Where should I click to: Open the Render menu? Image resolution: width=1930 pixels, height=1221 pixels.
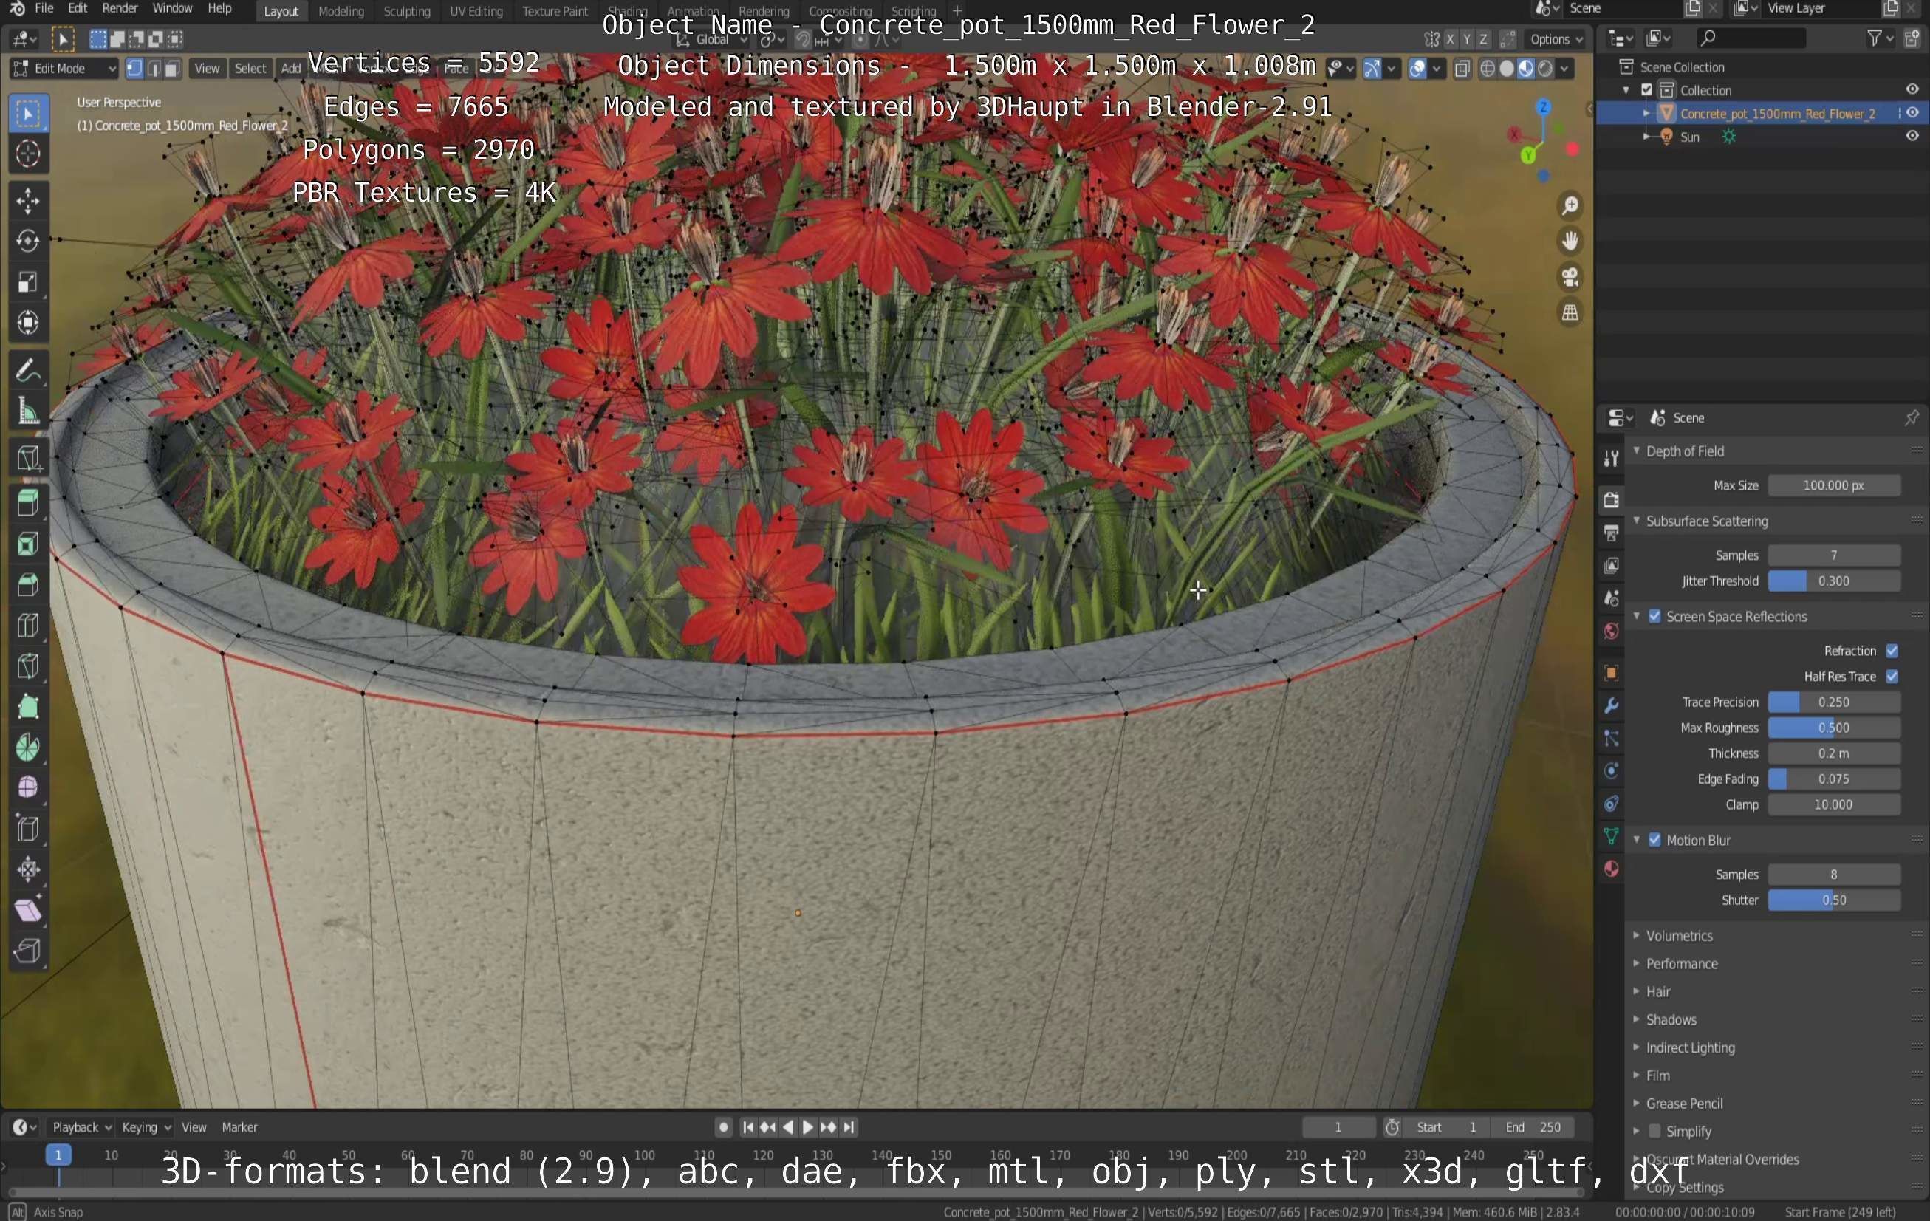120,9
